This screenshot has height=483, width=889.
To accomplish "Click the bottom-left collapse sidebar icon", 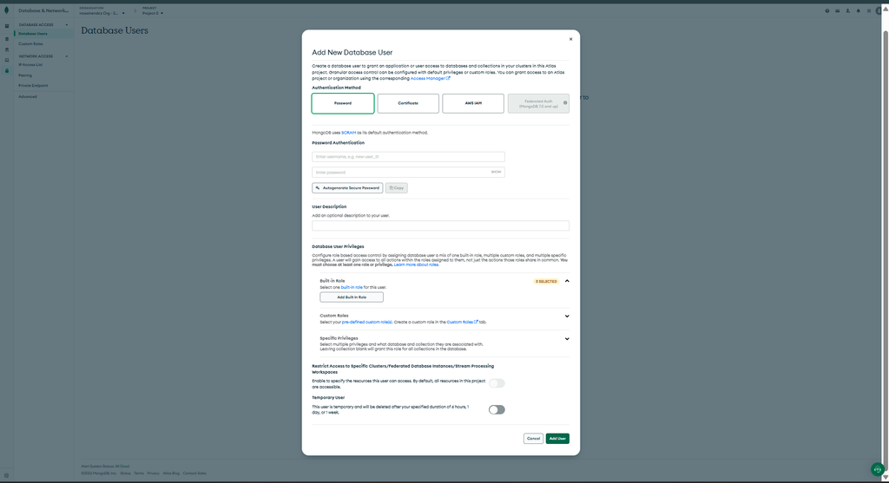I will [6, 476].
